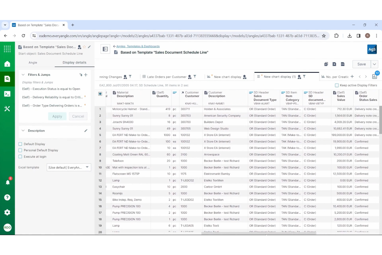Go to next display tabs arrow
The width and height of the screenshot is (382, 255).
tap(366, 77)
